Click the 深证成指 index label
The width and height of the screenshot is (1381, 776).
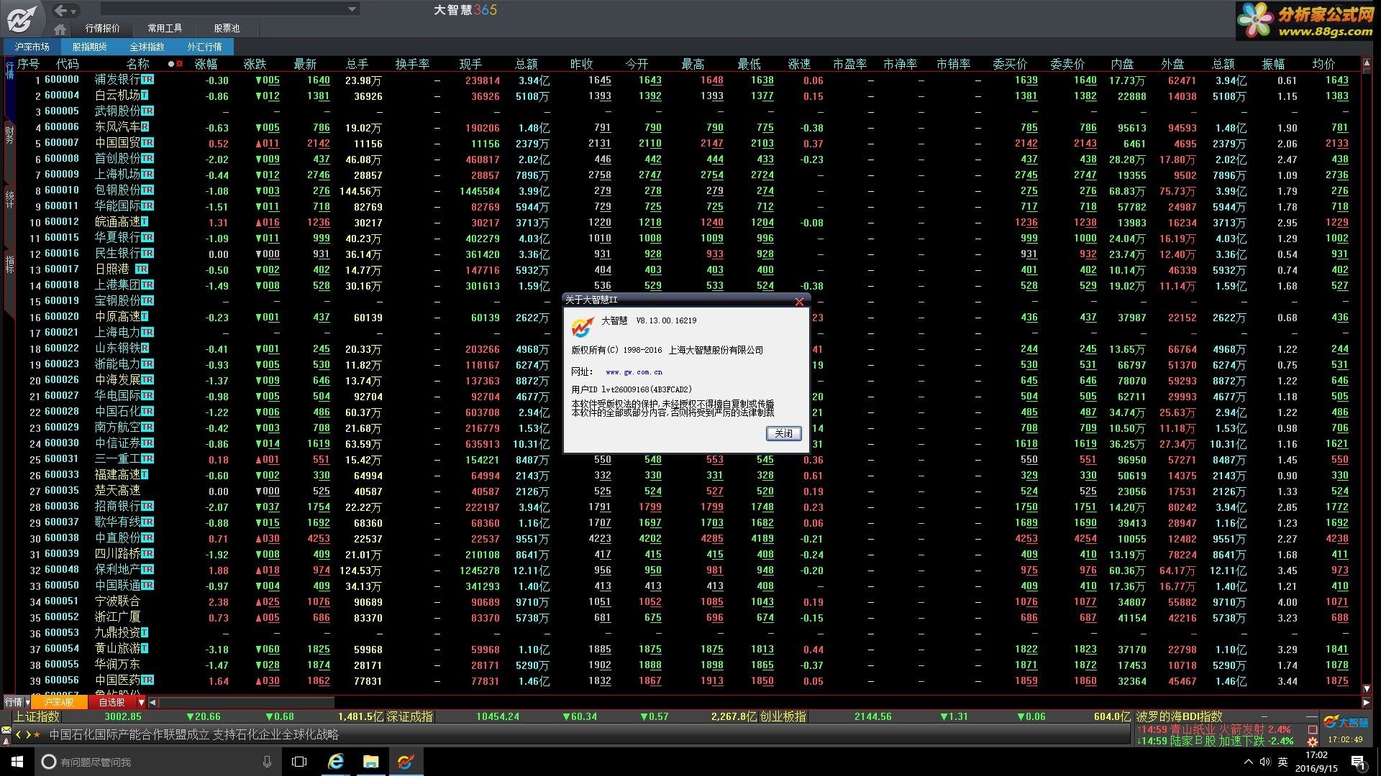410,716
